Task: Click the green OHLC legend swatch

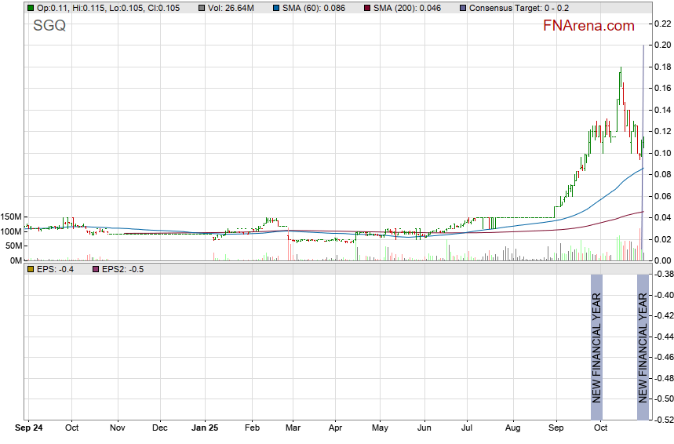Action: (x=30, y=8)
